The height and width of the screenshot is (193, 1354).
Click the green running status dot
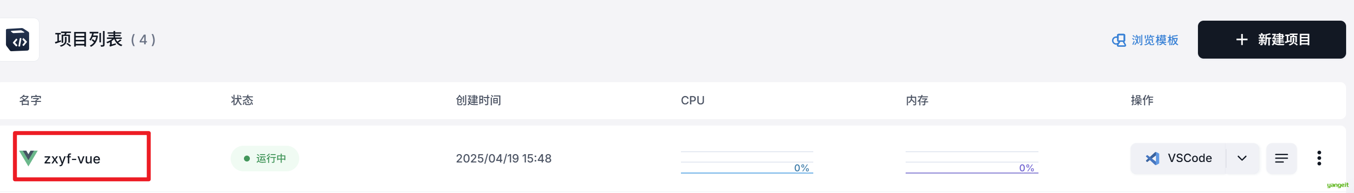coord(246,159)
